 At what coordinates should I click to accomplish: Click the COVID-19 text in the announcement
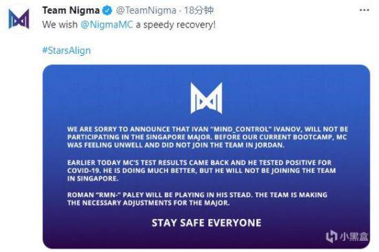pyautogui.click(x=83, y=171)
